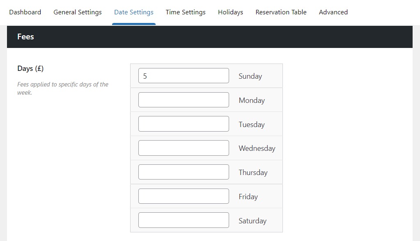Go to the Time Settings tab
This screenshot has height=241, width=420.
tap(186, 12)
